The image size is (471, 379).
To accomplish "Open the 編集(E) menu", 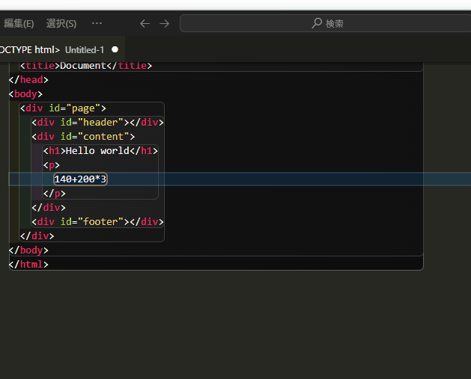I will coord(19,23).
